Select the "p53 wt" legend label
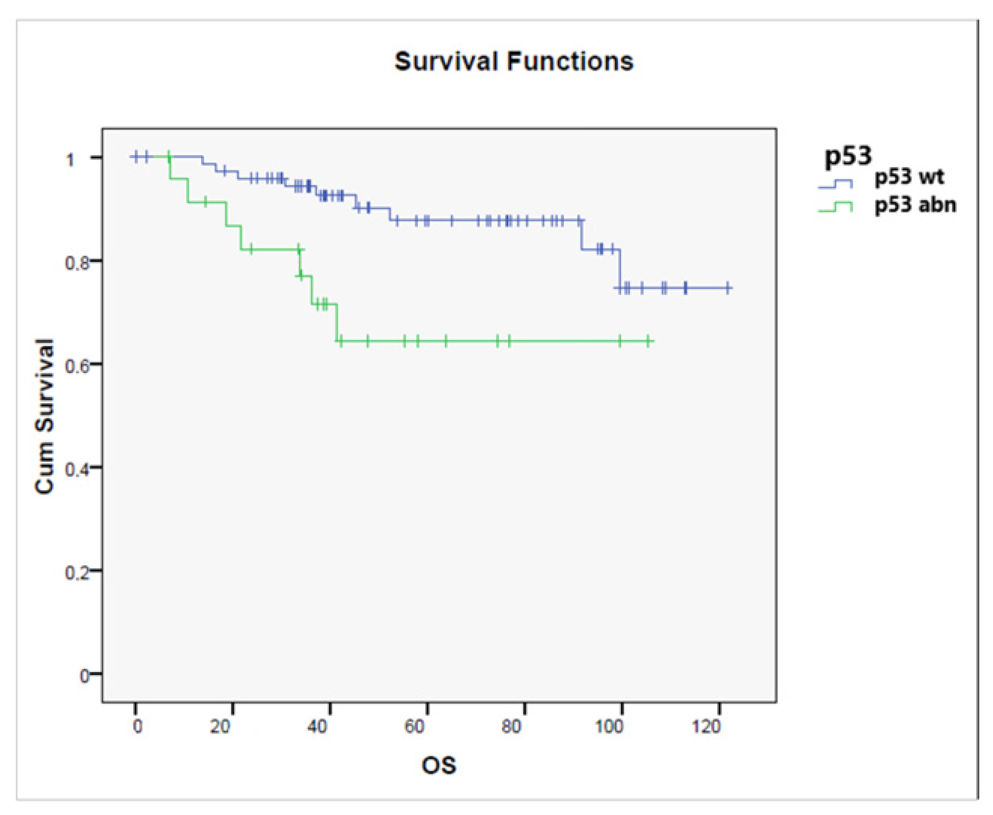Screen dimensions: 993x815 [x=909, y=177]
